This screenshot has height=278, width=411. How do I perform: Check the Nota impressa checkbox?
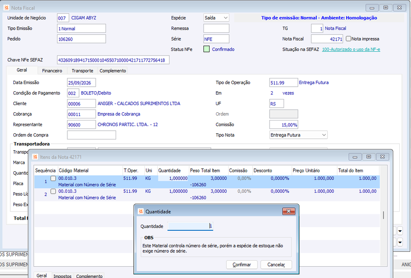[x=348, y=39]
